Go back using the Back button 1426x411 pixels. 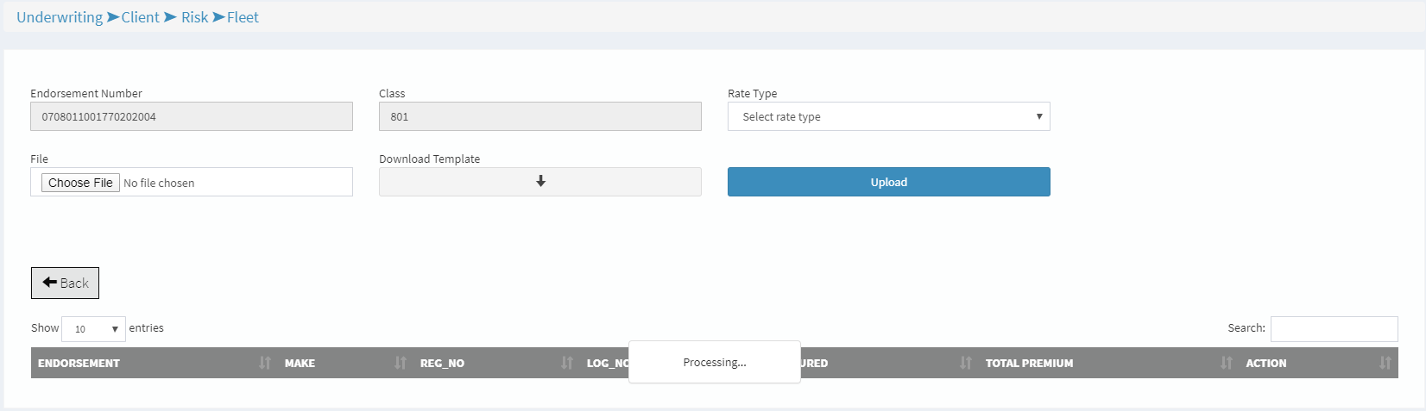coord(66,283)
